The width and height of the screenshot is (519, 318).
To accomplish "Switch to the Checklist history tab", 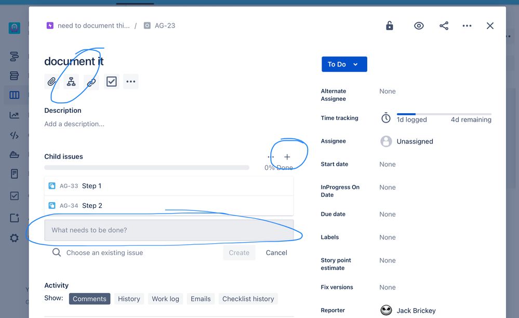I will tap(248, 299).
